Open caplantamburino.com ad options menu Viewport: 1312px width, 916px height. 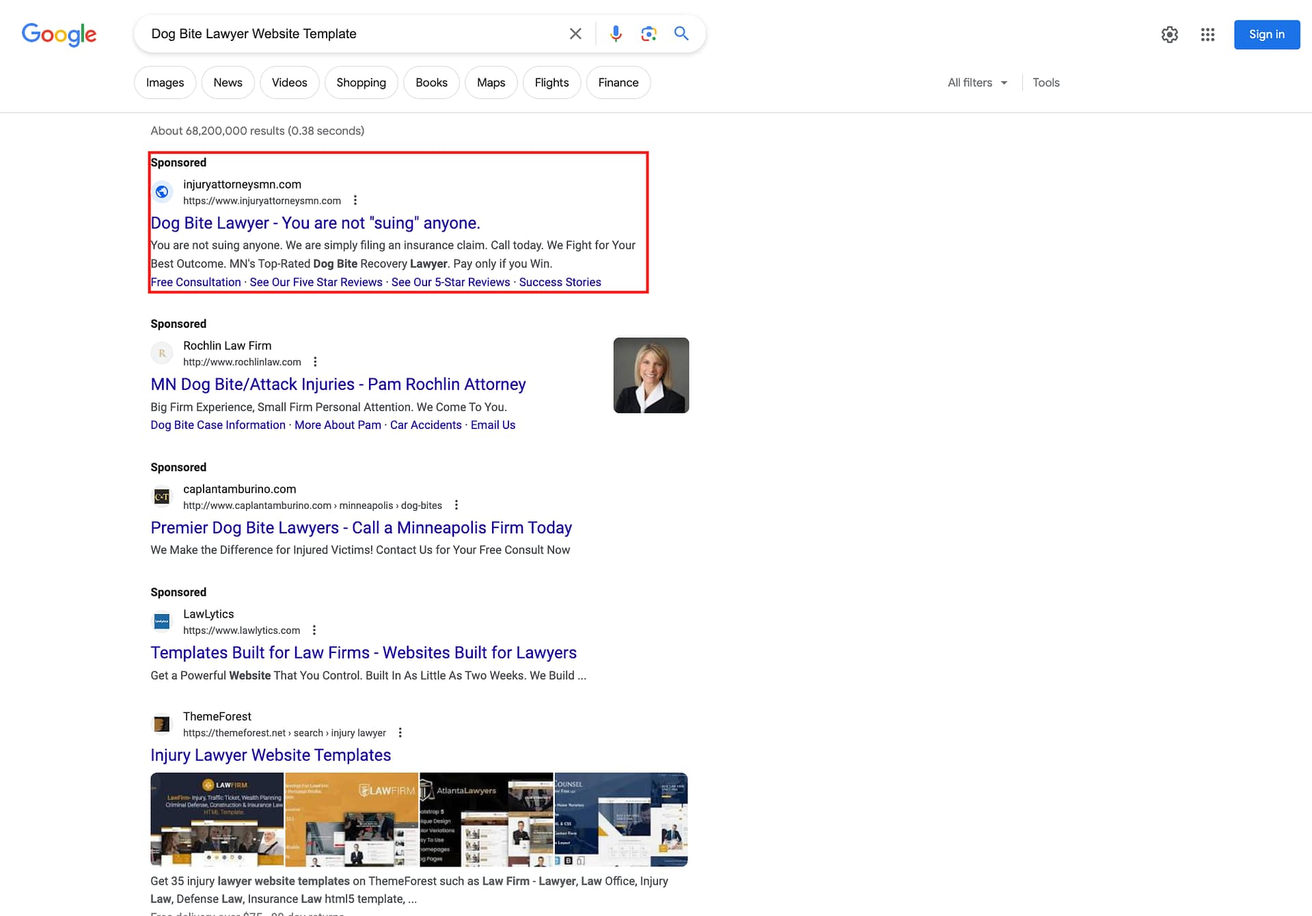click(456, 505)
